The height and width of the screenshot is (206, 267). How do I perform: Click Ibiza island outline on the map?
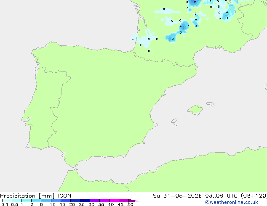click(x=174, y=121)
